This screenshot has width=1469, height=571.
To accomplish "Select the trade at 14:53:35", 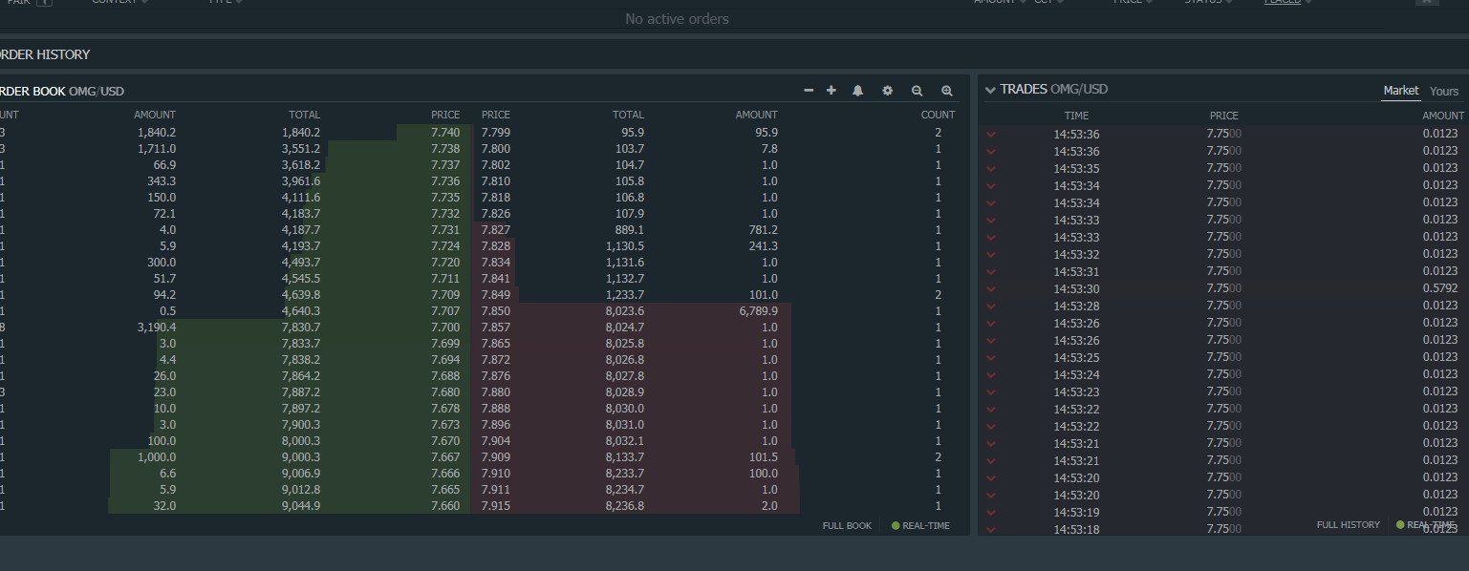I will pyautogui.click(x=1076, y=168).
